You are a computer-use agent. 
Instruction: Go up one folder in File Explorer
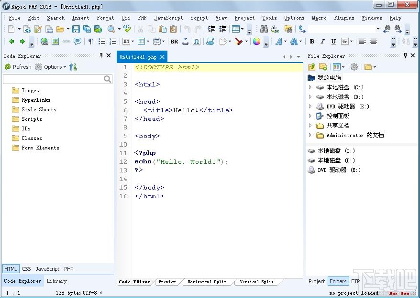pos(312,66)
